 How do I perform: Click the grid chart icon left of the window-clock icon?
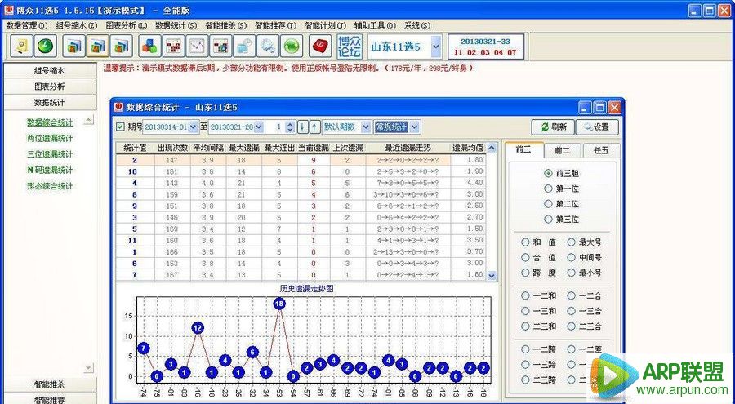click(220, 46)
